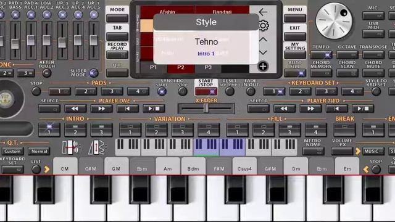The width and height of the screenshot is (395, 222).
Task: Click the TRANSPOSE button
Action: (x=373, y=55)
